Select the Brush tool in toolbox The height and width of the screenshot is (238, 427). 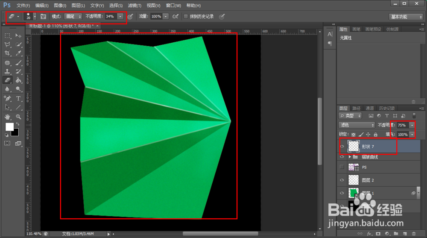[18, 63]
